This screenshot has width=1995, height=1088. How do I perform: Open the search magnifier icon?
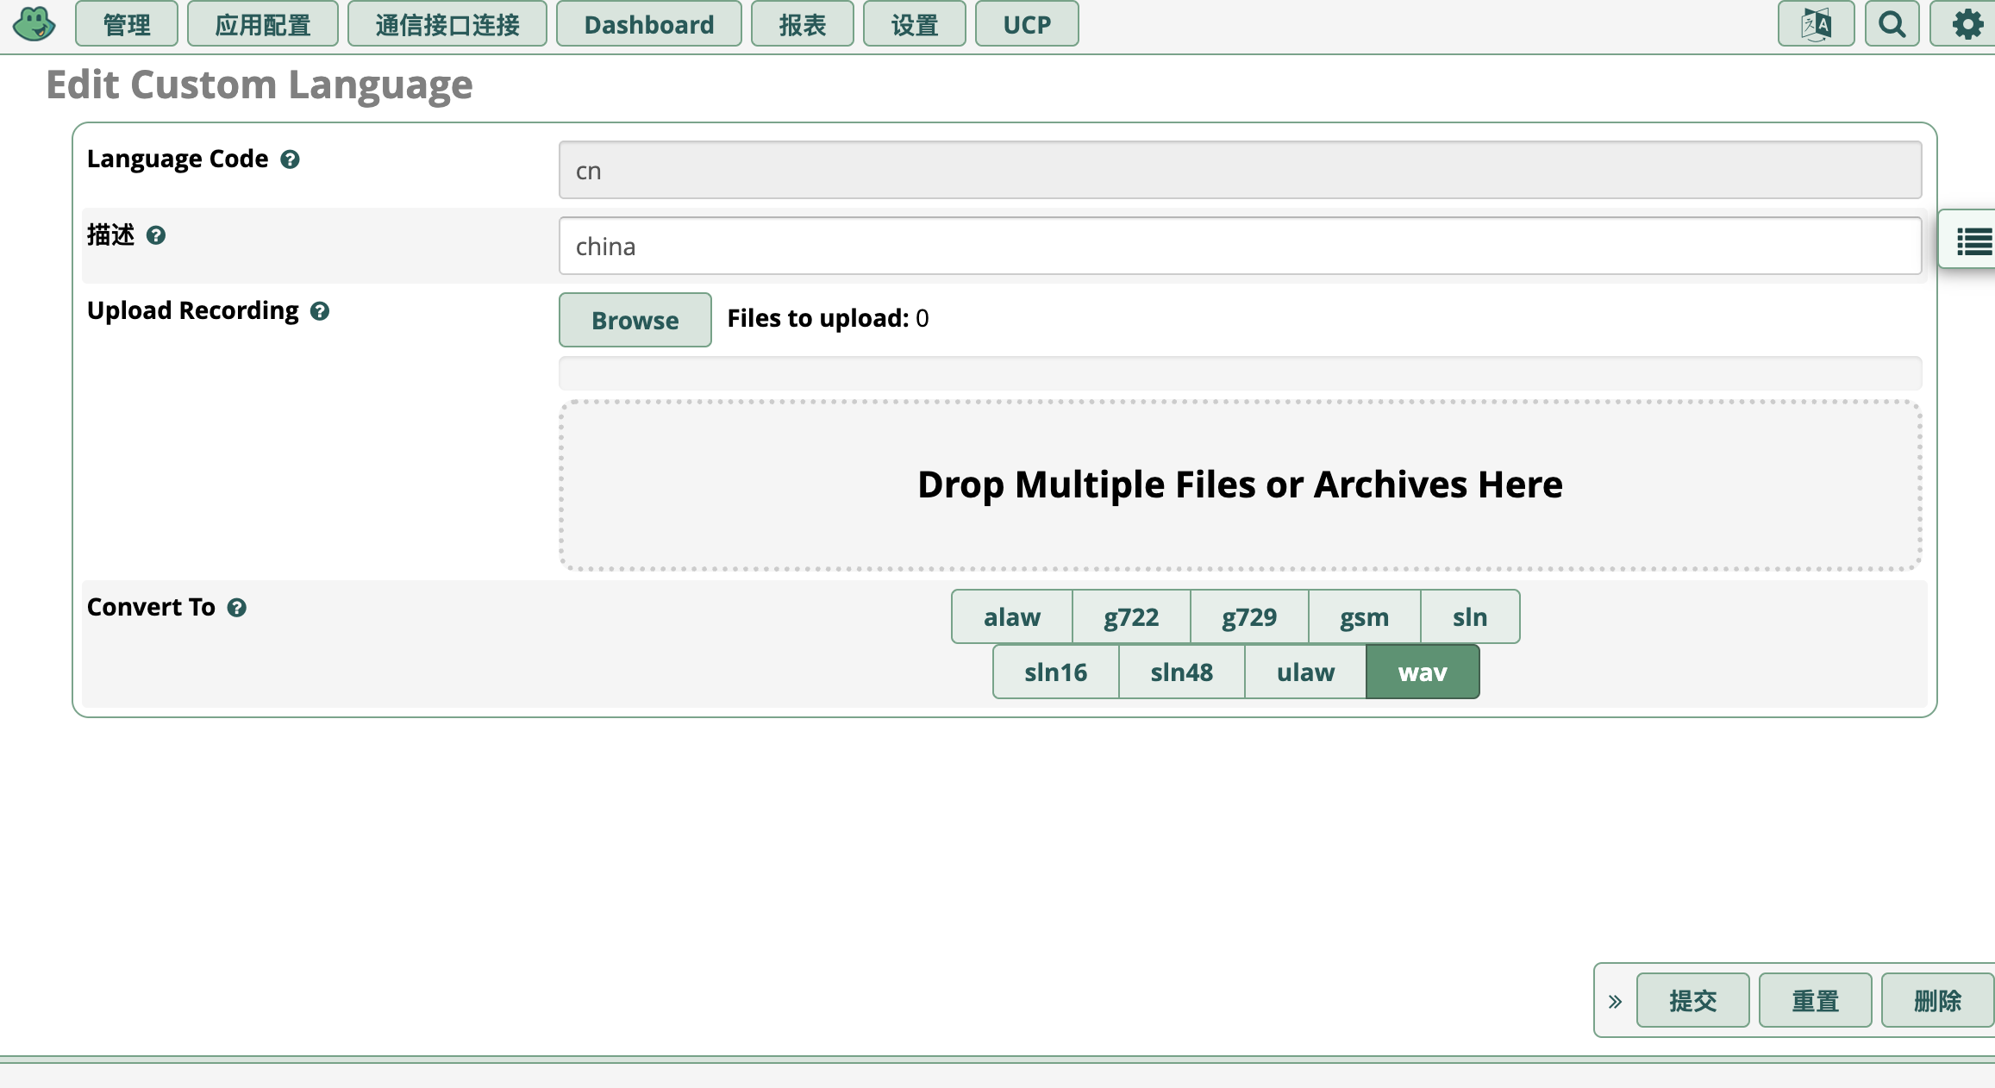1892,24
